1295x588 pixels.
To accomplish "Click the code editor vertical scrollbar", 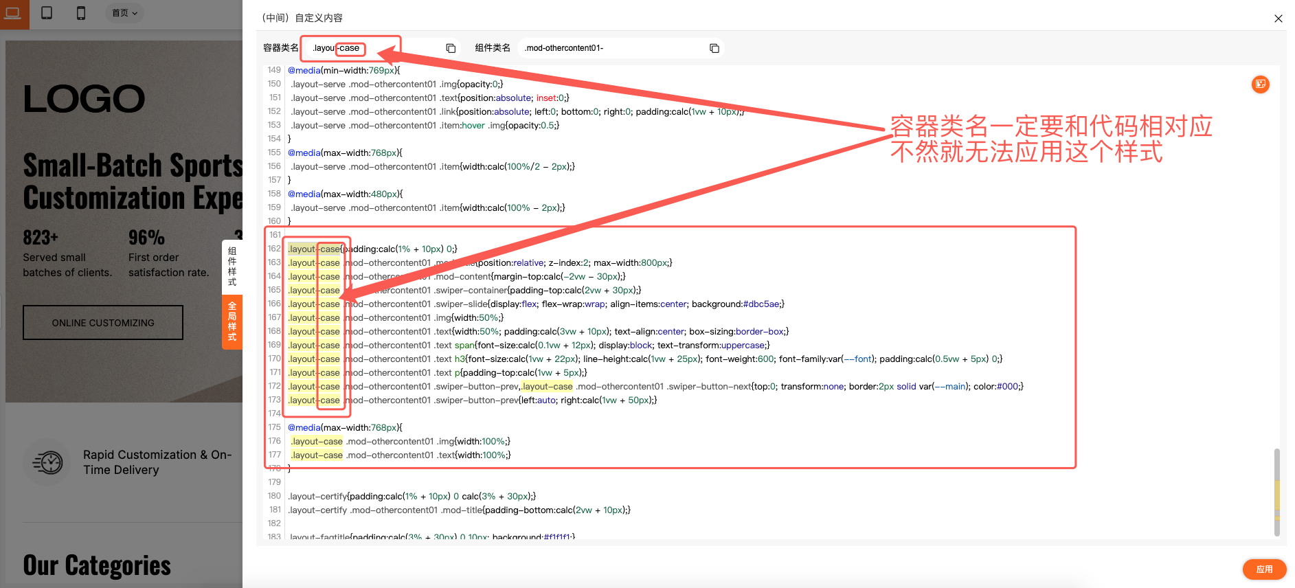I will [x=1276, y=491].
